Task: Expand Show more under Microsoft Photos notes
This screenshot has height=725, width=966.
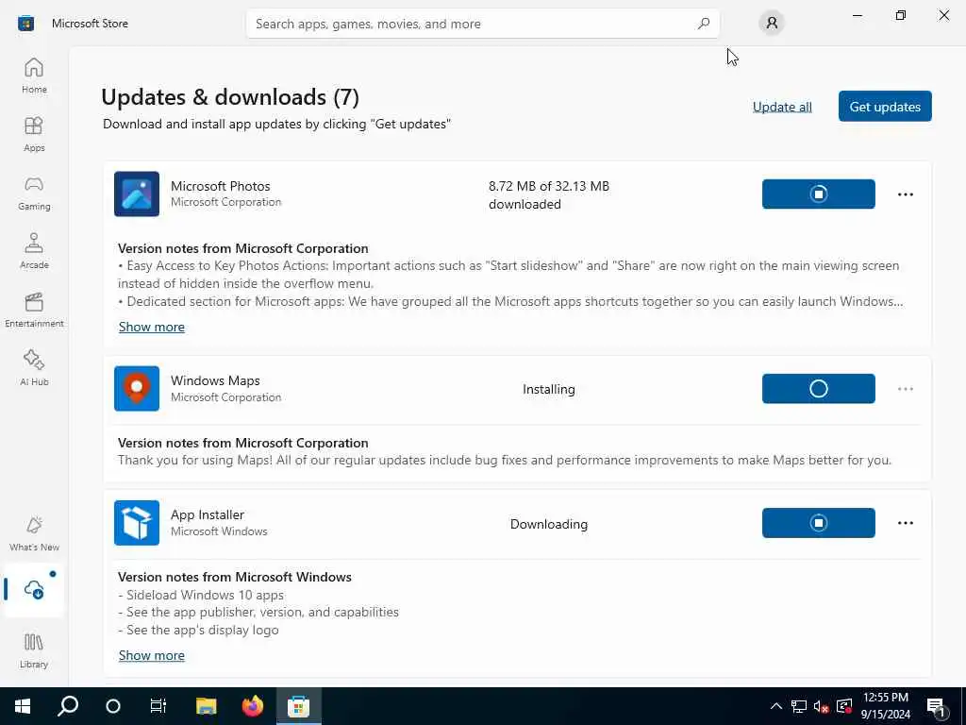Action: click(x=152, y=327)
